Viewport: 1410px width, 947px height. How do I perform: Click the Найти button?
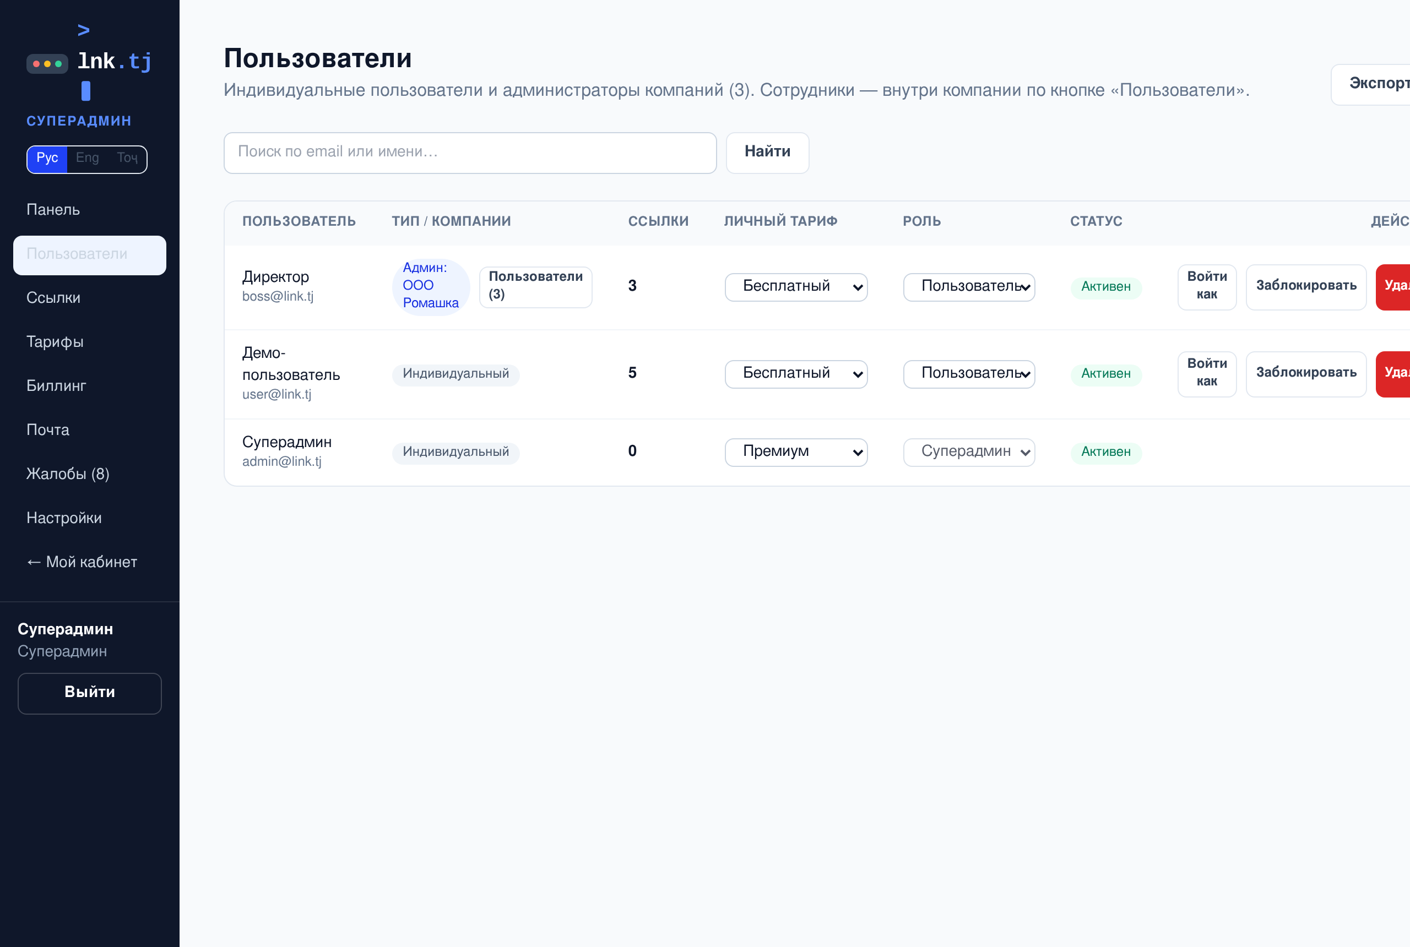tap(767, 152)
